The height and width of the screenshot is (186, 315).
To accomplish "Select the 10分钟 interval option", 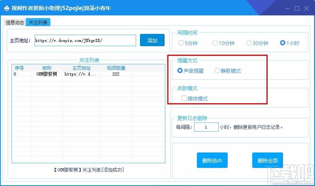I will pos(223,43).
